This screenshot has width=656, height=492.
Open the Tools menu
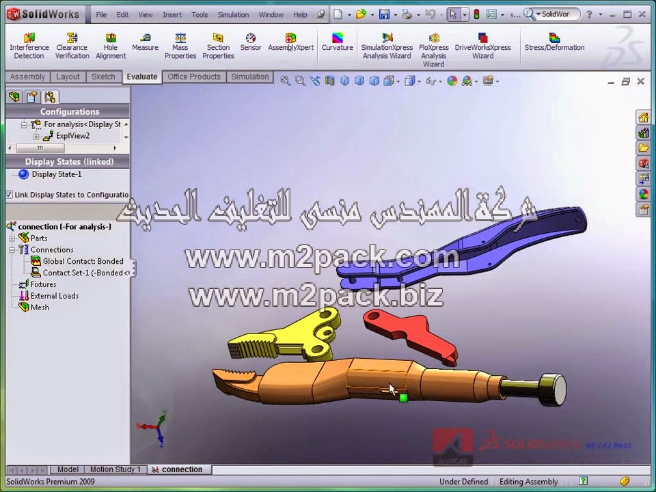click(200, 14)
